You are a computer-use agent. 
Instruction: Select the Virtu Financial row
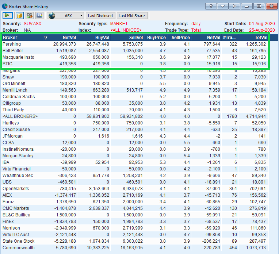tap(135, 169)
